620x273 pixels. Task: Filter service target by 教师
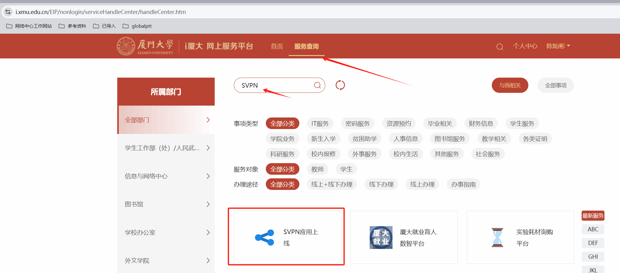(x=318, y=169)
